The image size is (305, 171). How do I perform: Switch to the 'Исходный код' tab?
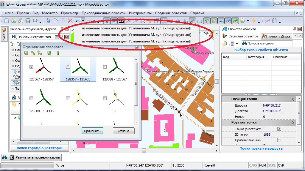(x=277, y=37)
